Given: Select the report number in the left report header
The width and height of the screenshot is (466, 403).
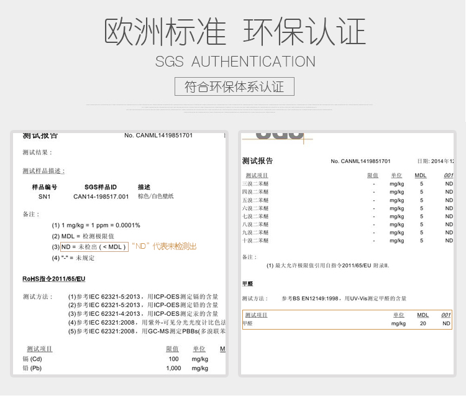Looking at the screenshot, I should 158,136.
